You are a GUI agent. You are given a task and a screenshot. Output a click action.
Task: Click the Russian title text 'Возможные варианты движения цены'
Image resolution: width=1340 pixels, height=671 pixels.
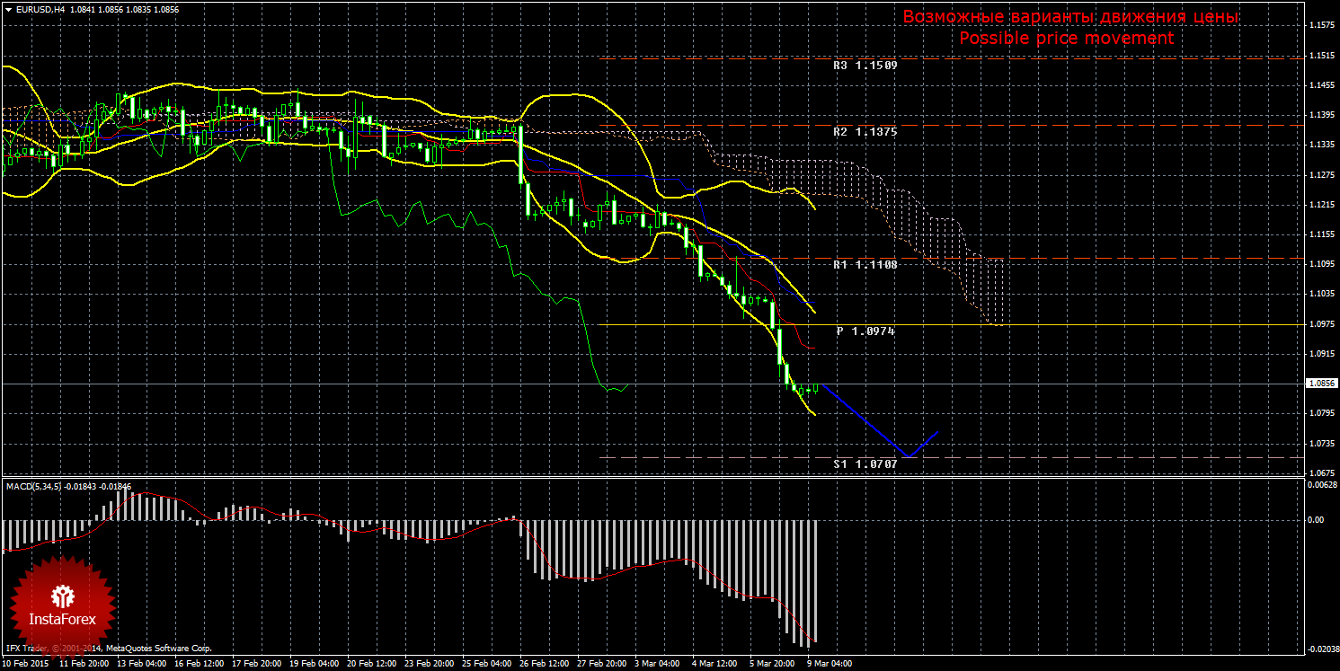1070,17
